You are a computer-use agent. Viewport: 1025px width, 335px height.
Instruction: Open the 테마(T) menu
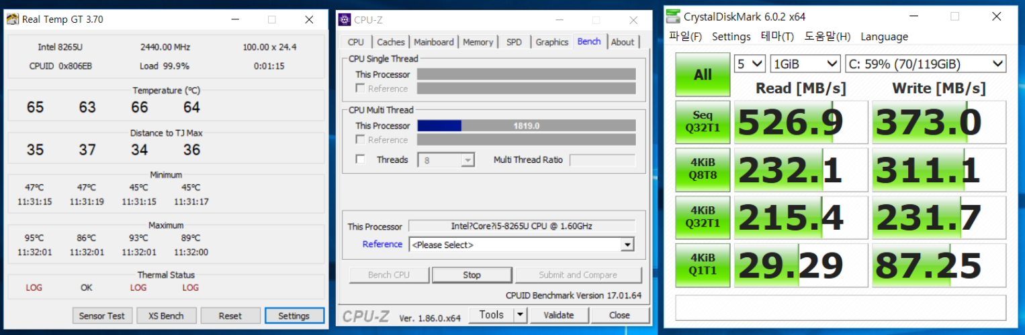(777, 36)
